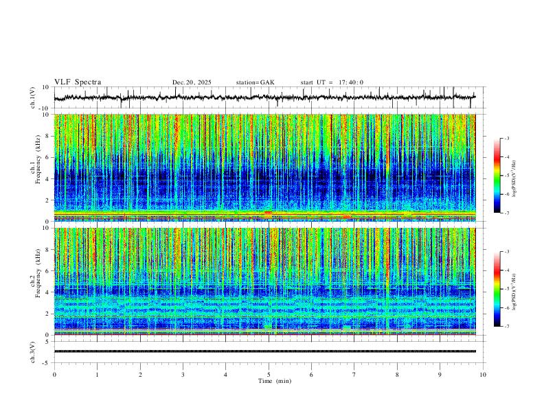Click the lower PSD color scale bar
The image size is (544, 420).
pyautogui.click(x=497, y=289)
